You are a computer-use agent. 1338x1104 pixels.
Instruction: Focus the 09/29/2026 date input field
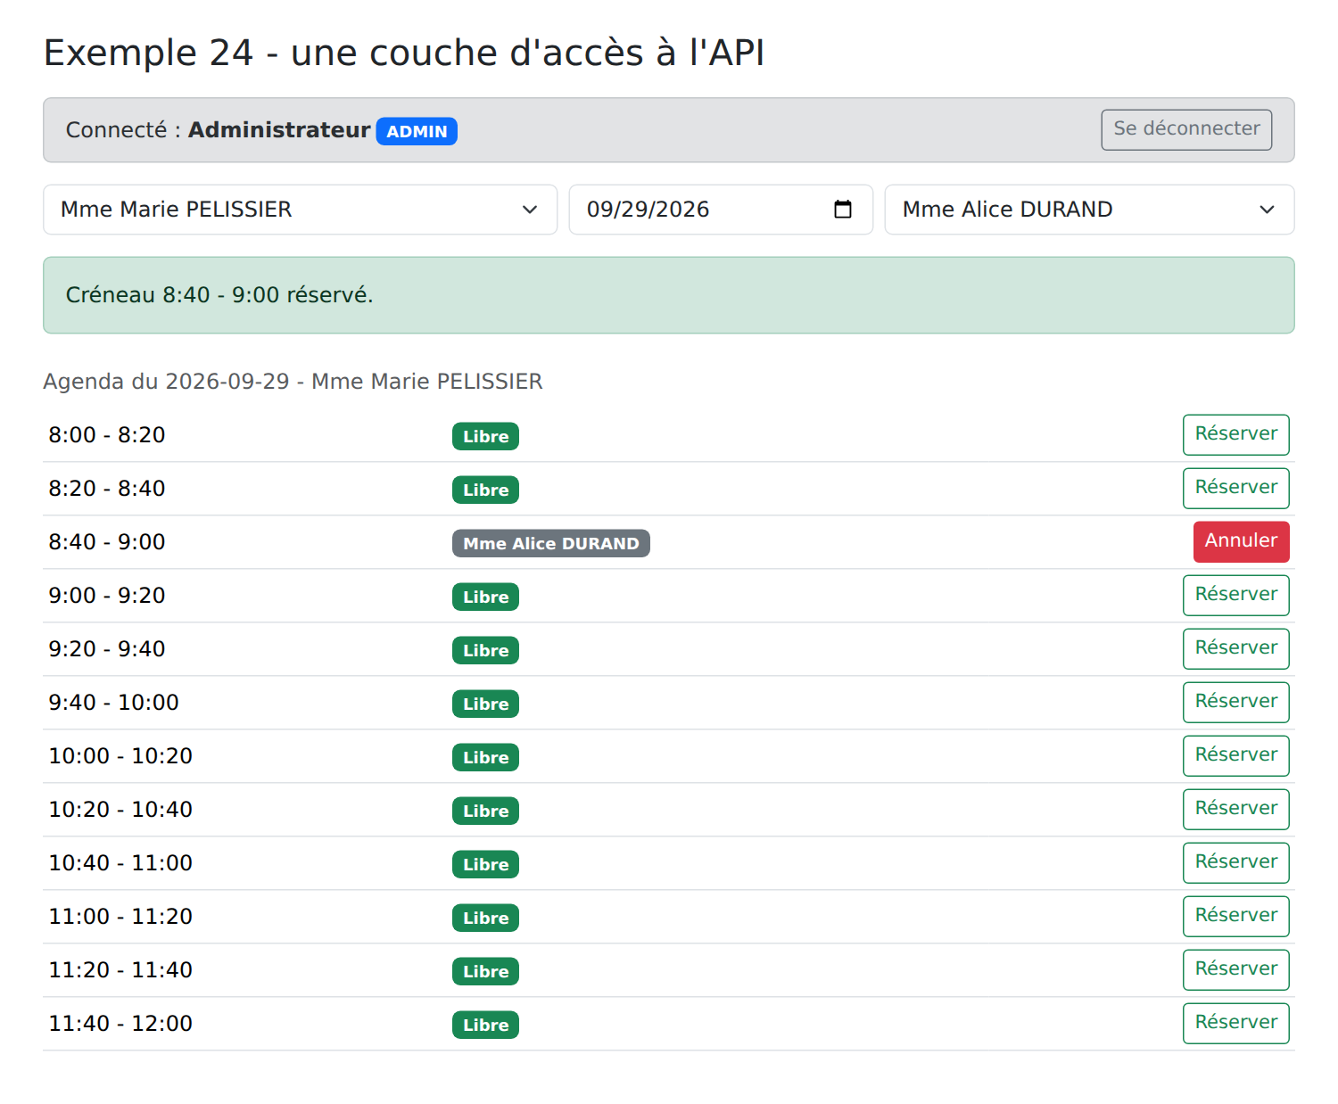point(721,210)
